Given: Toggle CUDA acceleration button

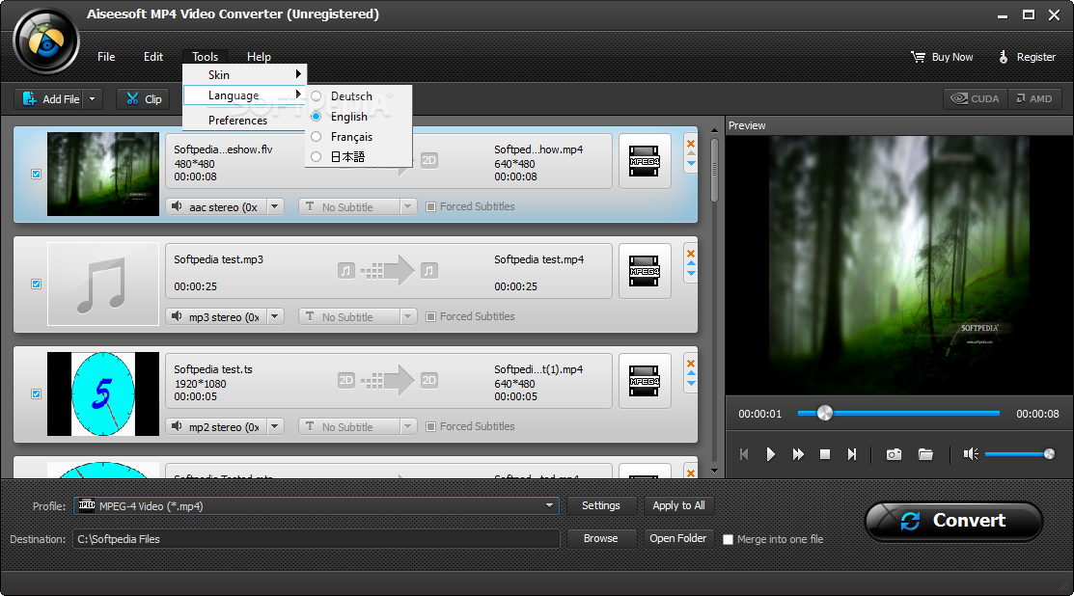Looking at the screenshot, I should coord(976,98).
